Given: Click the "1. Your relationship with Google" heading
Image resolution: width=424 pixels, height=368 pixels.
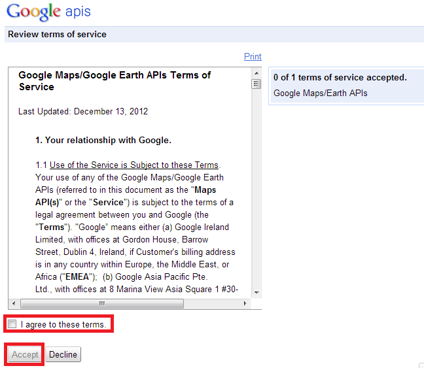Looking at the screenshot, I should click(103, 140).
